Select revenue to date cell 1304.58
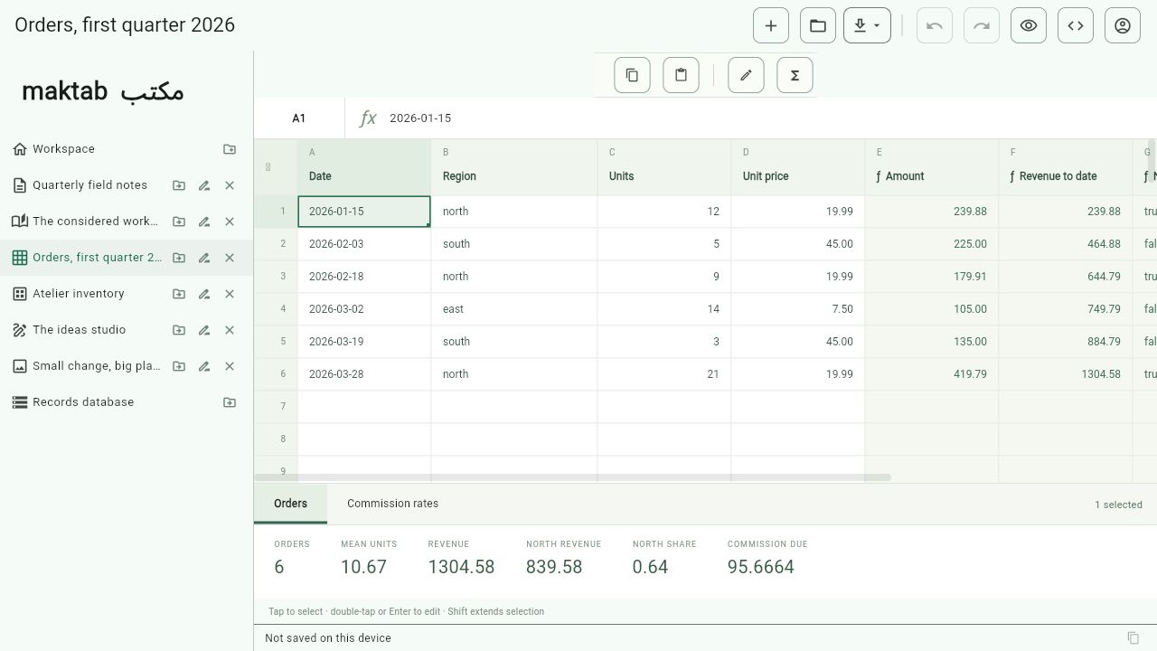 (1066, 374)
